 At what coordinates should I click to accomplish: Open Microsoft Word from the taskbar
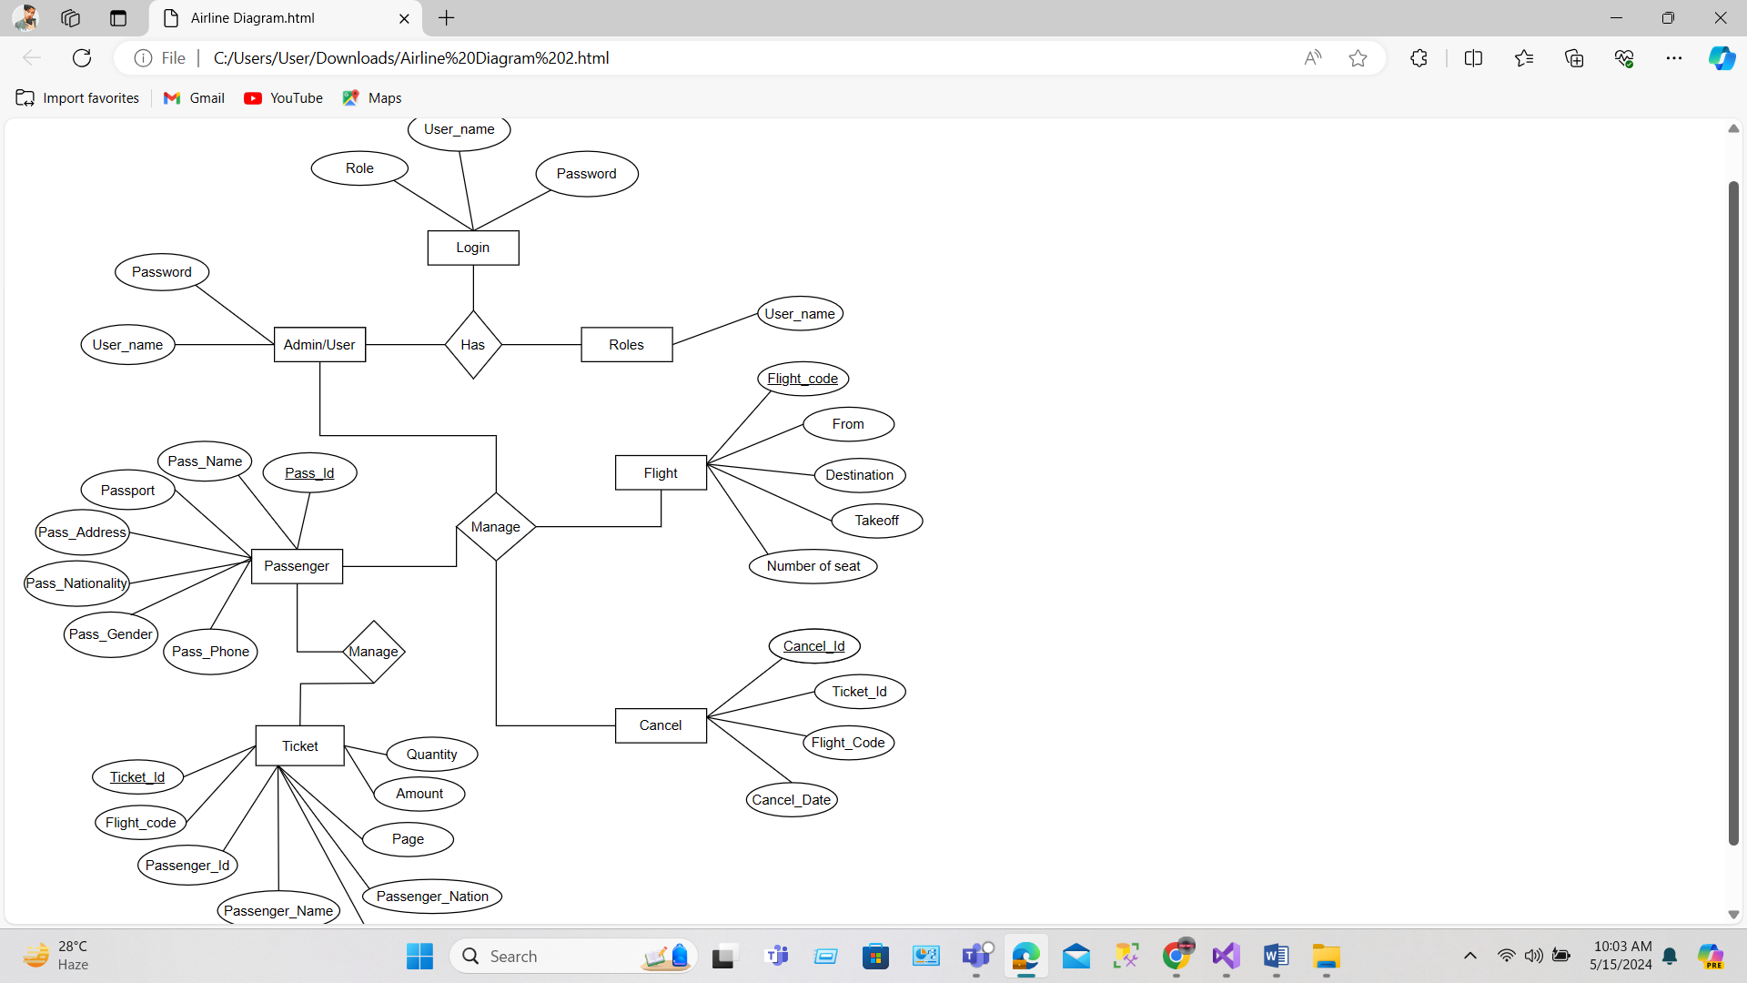(x=1276, y=957)
